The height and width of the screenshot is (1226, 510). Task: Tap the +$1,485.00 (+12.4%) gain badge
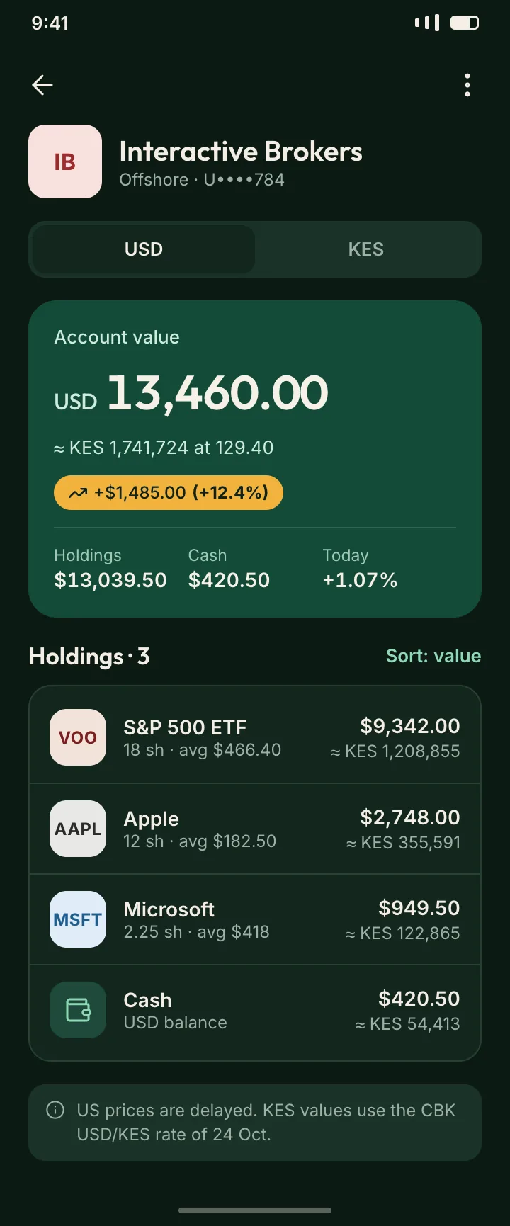click(x=169, y=493)
